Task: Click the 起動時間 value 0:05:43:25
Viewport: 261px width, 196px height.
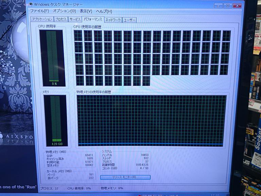Action: coord(142,165)
